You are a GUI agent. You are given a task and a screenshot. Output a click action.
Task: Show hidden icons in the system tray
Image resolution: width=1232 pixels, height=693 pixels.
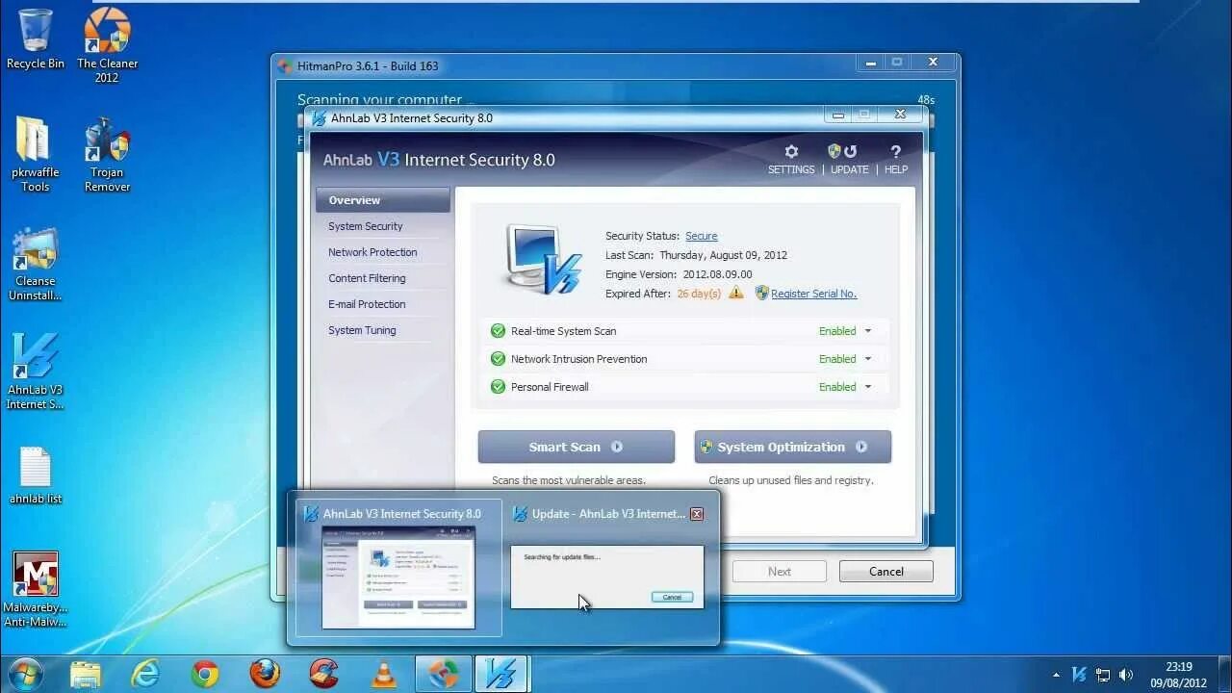(1056, 675)
